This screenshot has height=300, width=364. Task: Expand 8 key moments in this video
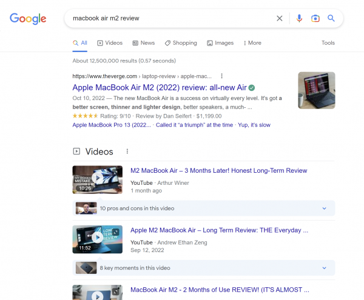204,268
